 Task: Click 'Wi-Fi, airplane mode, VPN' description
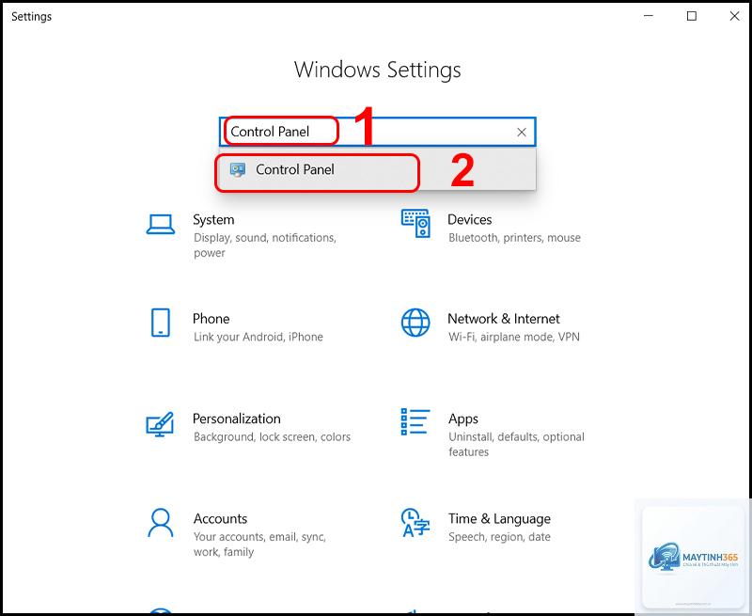click(x=514, y=337)
